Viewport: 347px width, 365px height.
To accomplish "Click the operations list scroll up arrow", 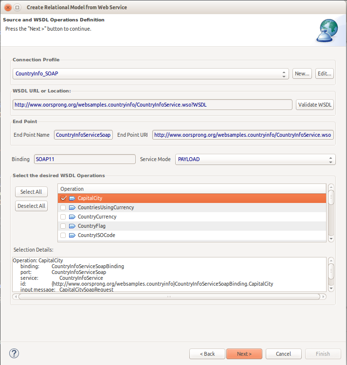I will click(x=331, y=187).
